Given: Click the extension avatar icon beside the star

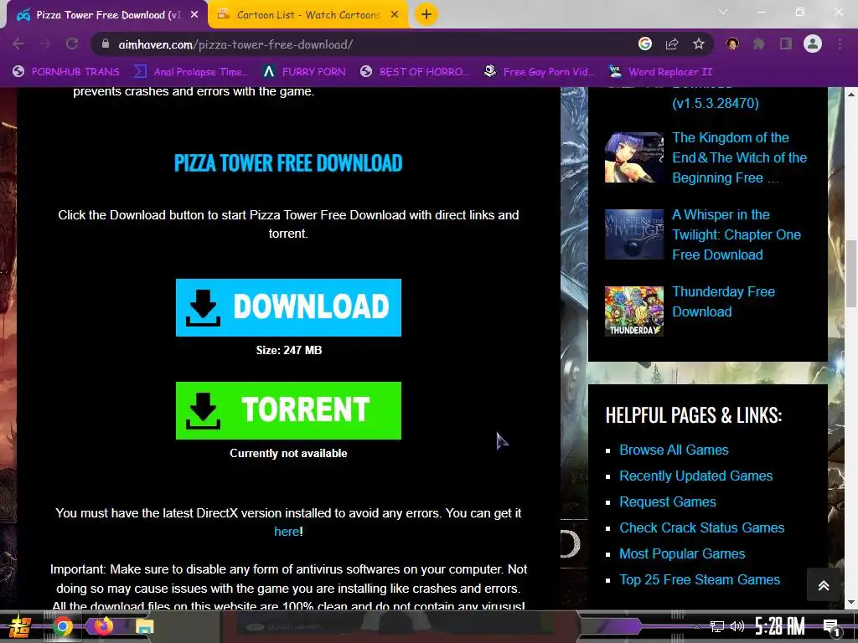Looking at the screenshot, I should [x=732, y=44].
